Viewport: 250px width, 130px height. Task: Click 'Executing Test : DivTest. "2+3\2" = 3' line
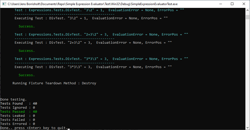(93, 43)
